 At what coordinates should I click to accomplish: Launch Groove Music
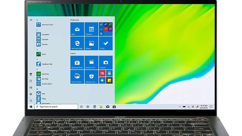44,84
